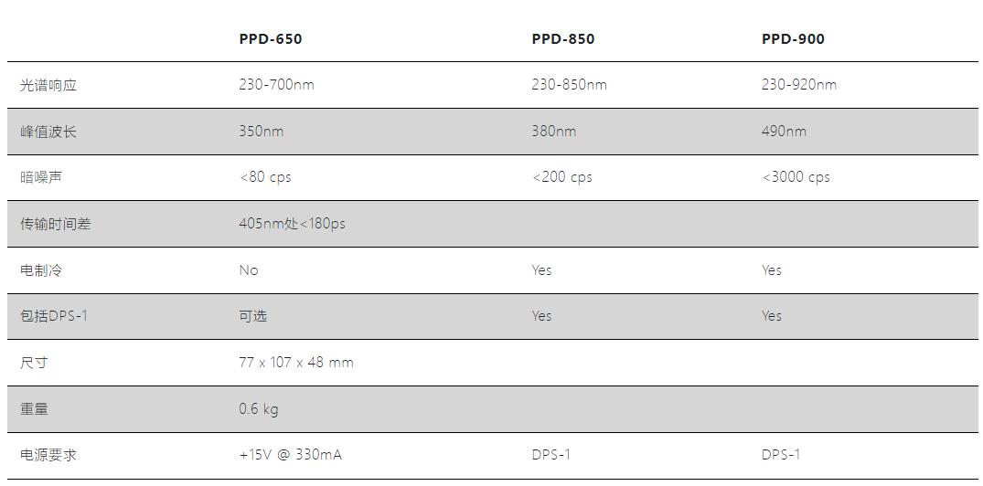Click the 230-850nm spectral response value
The height and width of the screenshot is (486, 983).
[x=569, y=85]
